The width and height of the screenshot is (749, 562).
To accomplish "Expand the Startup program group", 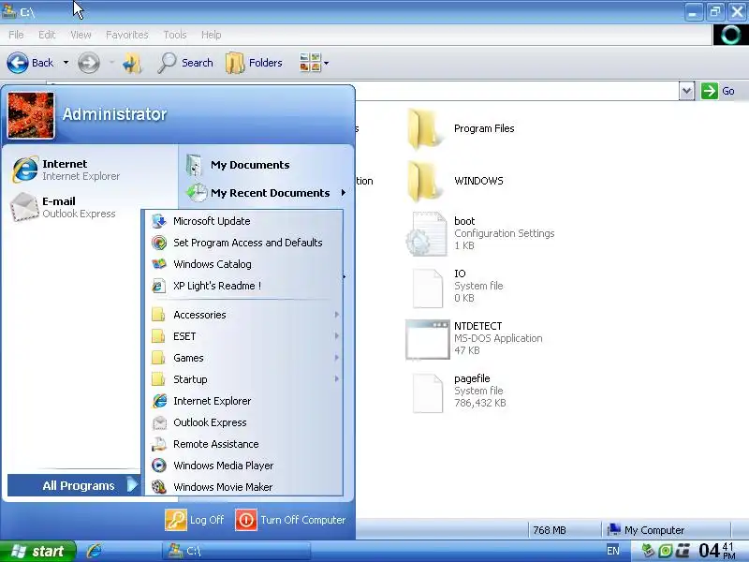I will click(x=243, y=379).
